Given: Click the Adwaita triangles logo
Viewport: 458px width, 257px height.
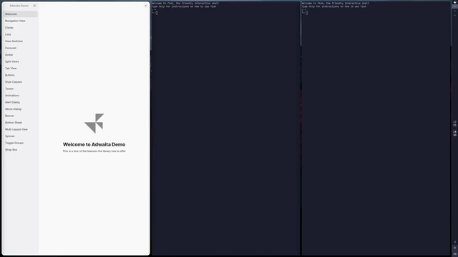Looking at the screenshot, I should (x=94, y=124).
